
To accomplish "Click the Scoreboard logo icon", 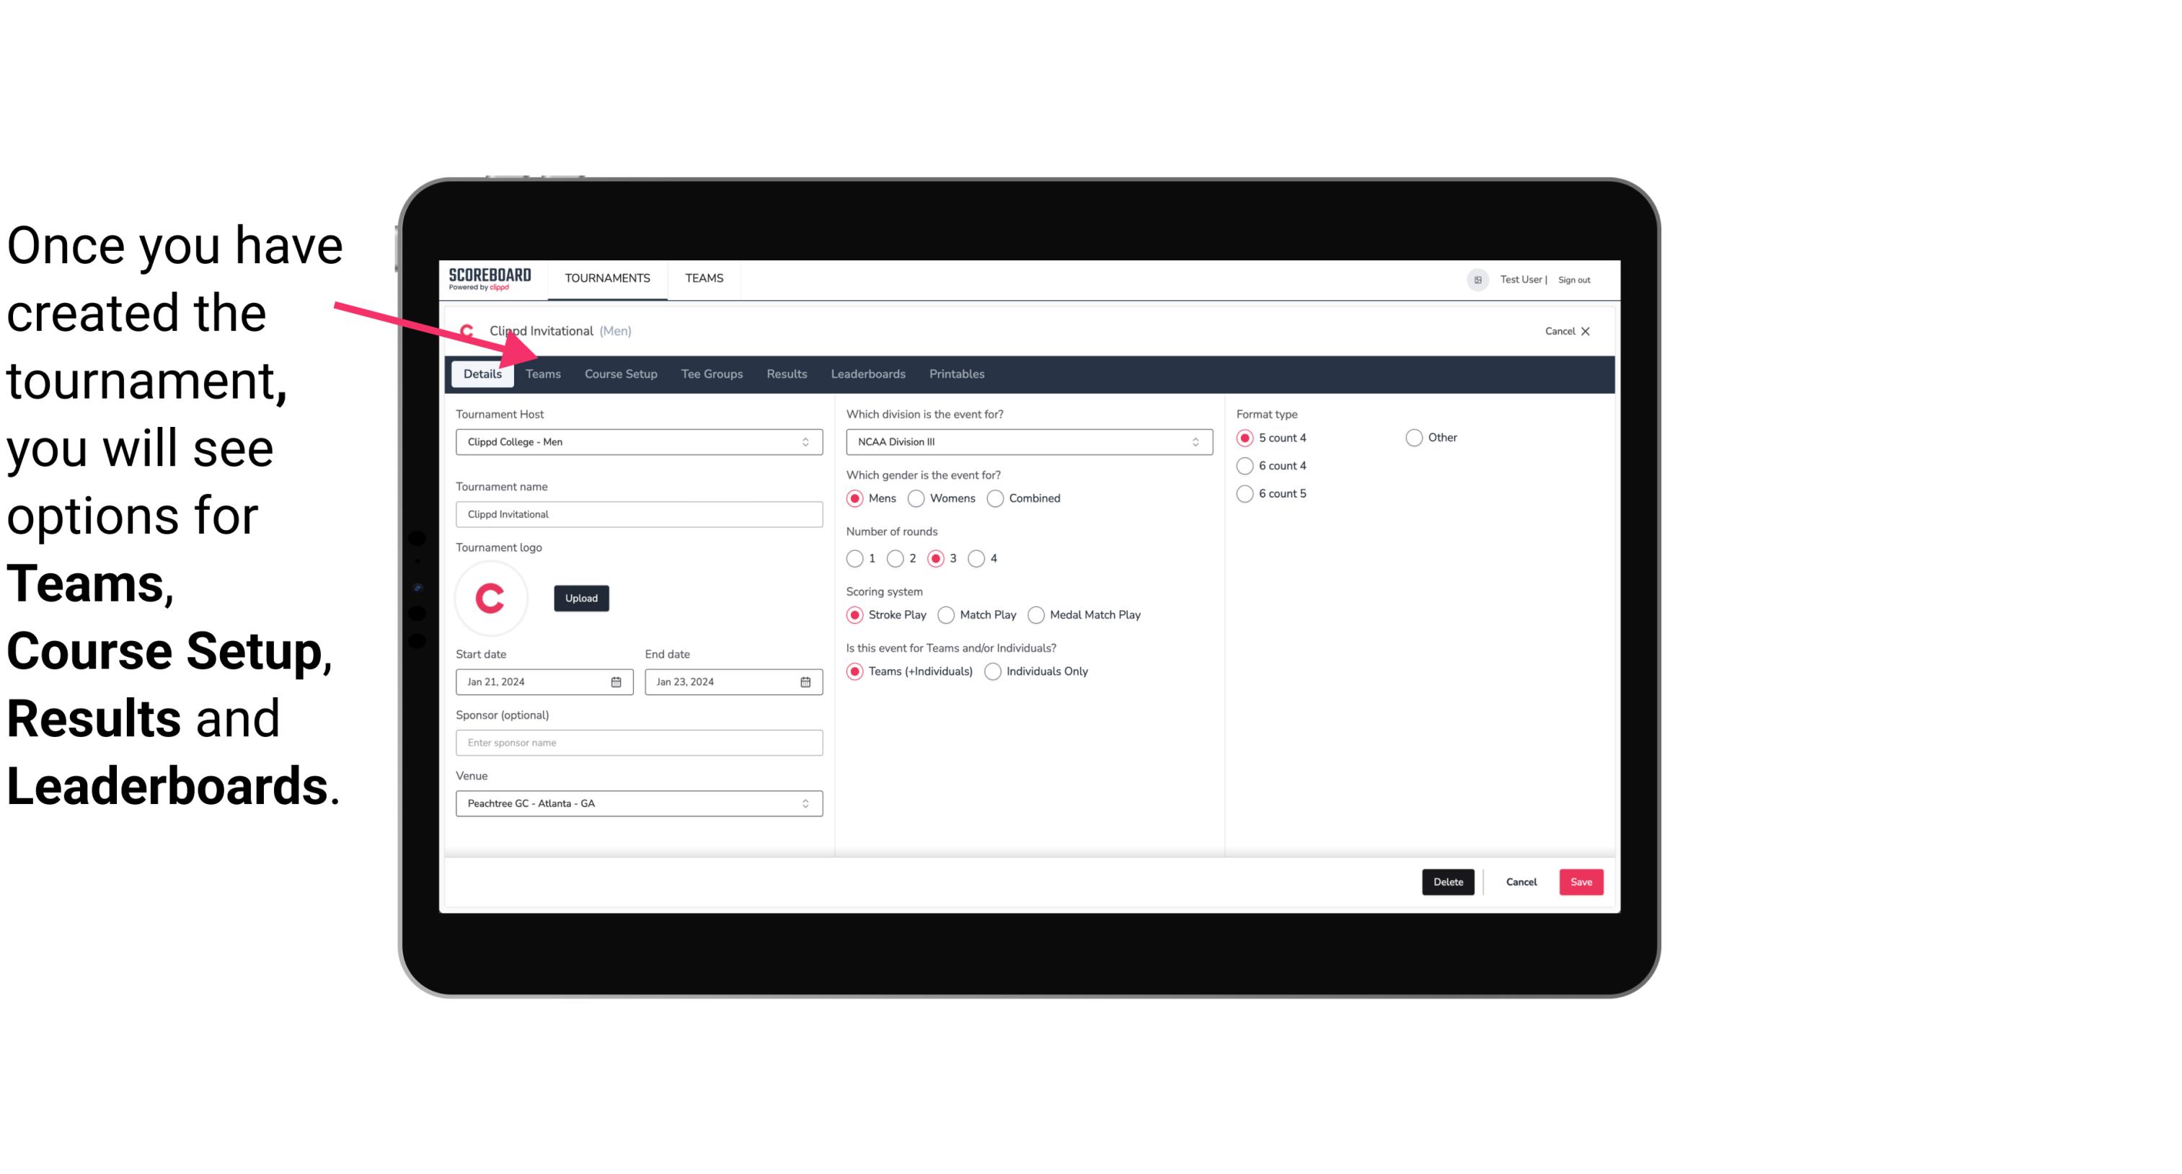I will tap(490, 278).
